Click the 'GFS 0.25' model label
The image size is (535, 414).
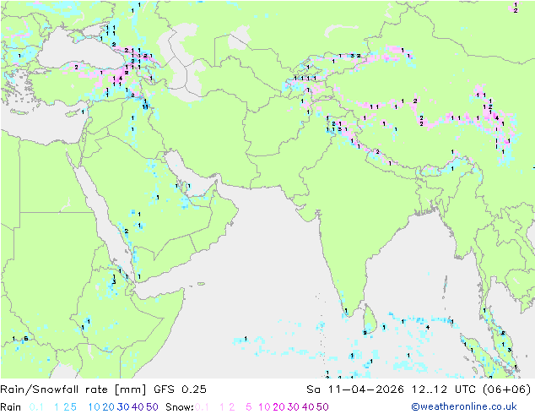coord(180,389)
